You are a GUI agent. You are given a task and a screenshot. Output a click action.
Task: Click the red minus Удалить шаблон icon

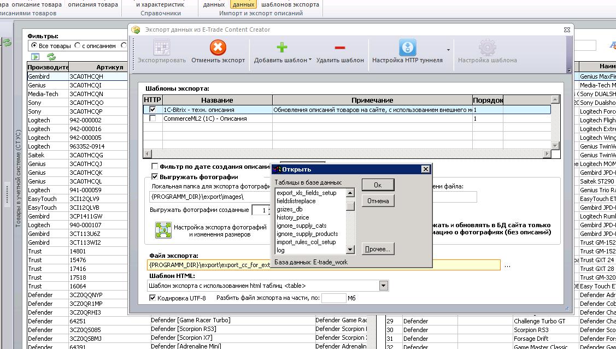(x=340, y=48)
